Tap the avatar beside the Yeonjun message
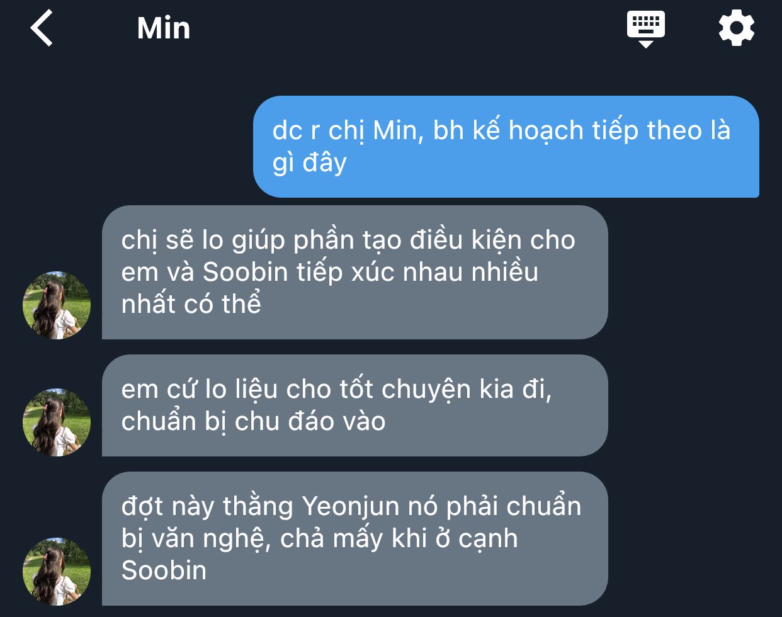This screenshot has height=617, width=782. (x=57, y=572)
